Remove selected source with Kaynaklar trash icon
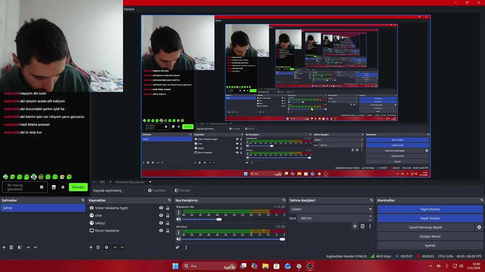 point(98,247)
